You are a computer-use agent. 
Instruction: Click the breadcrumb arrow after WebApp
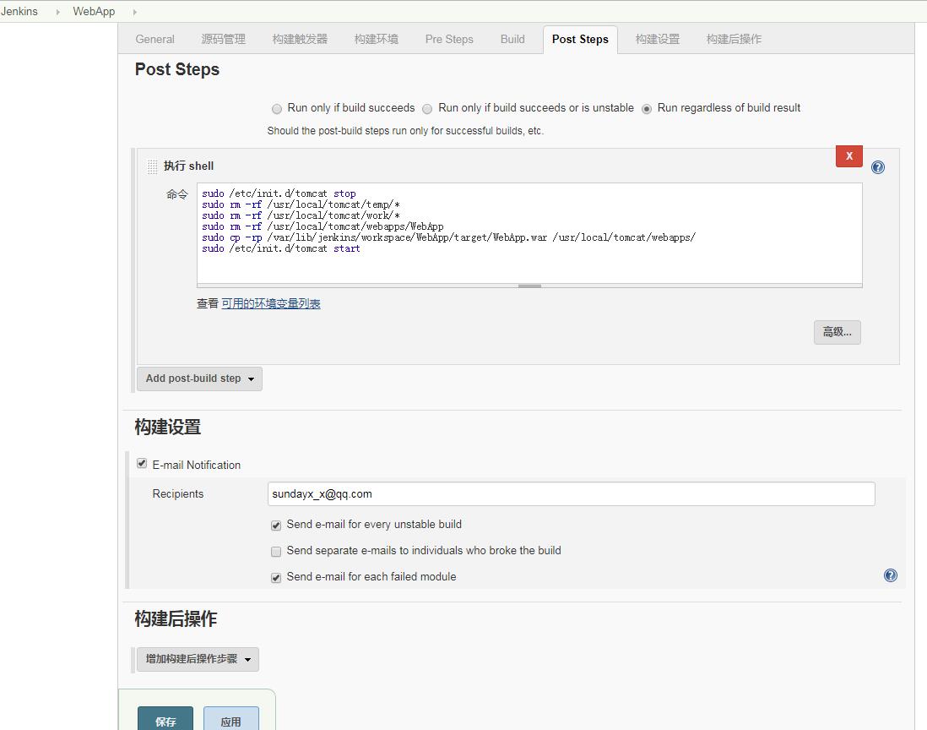(134, 12)
